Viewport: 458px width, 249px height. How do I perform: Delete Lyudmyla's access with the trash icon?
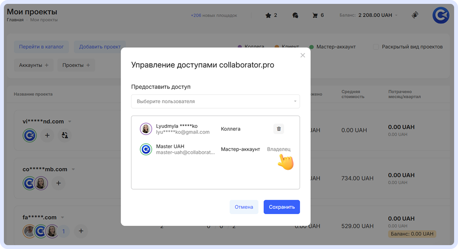tap(279, 128)
